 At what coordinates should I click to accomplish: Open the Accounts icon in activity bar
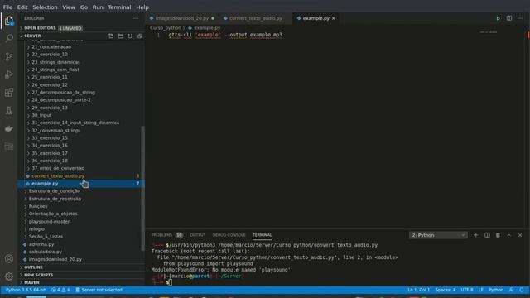[9, 259]
